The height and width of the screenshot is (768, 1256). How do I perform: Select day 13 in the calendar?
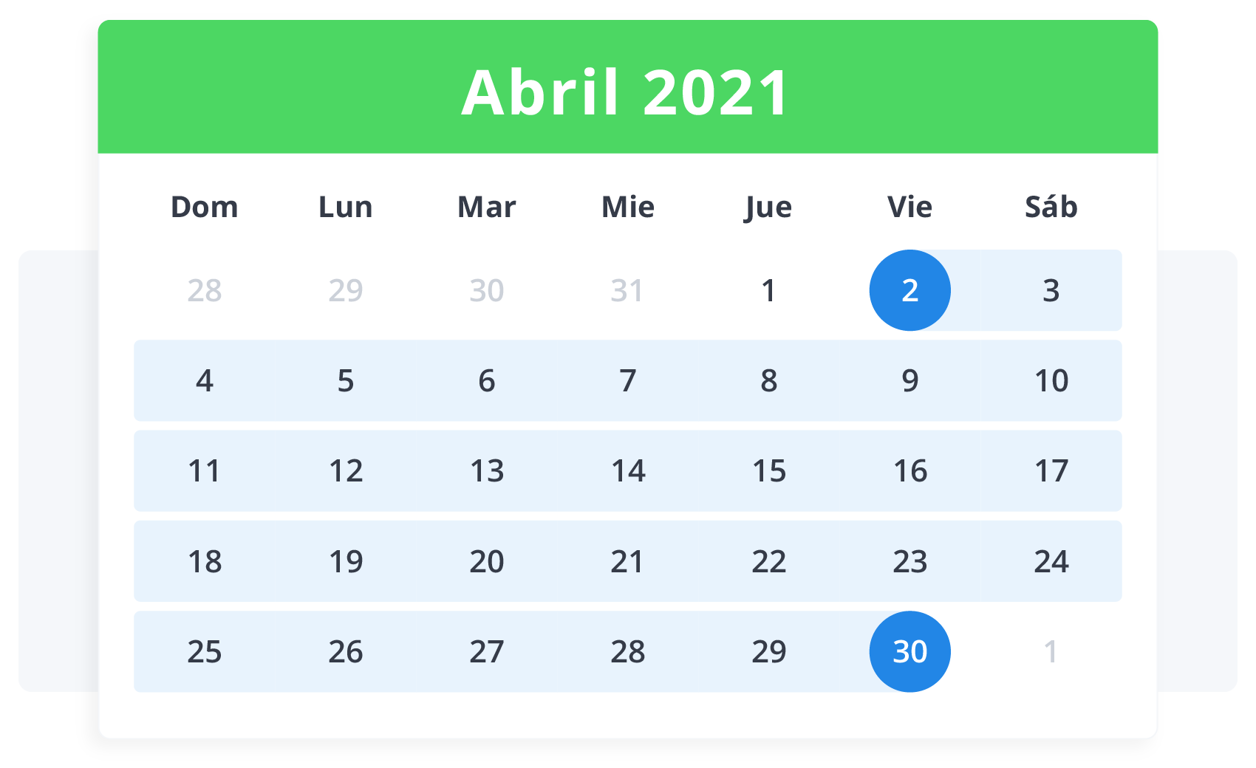pyautogui.click(x=487, y=471)
